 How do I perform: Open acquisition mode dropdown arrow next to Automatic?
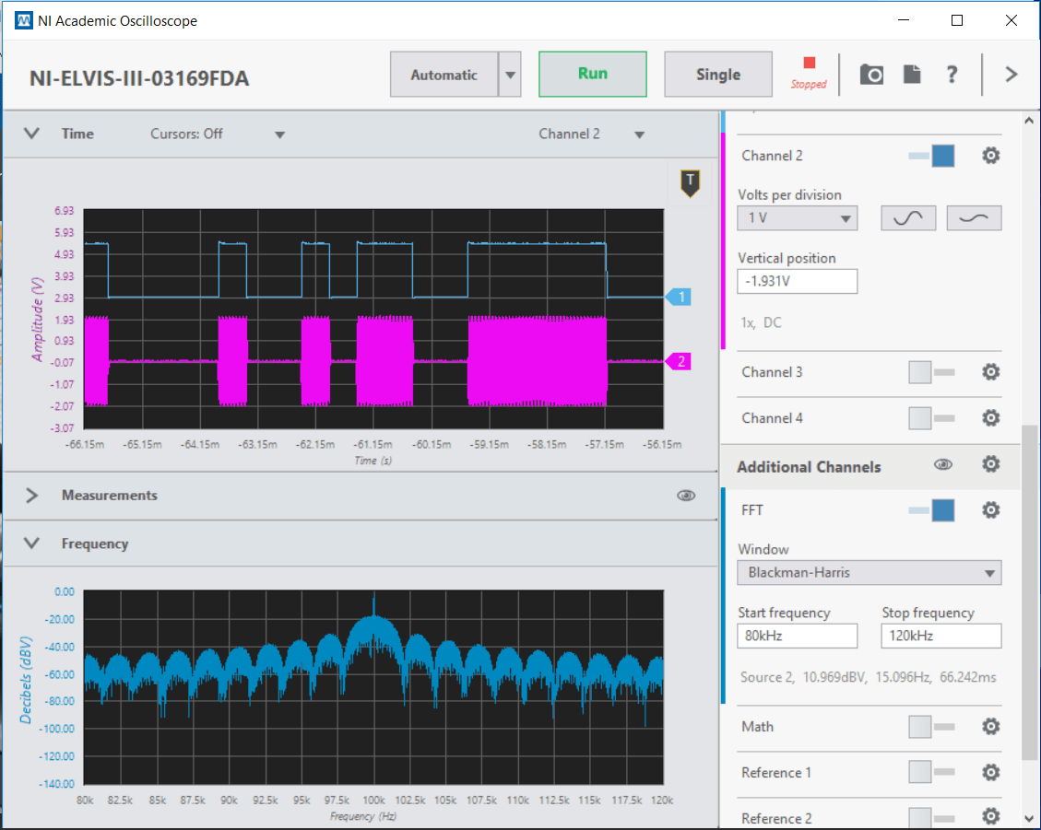click(x=510, y=75)
